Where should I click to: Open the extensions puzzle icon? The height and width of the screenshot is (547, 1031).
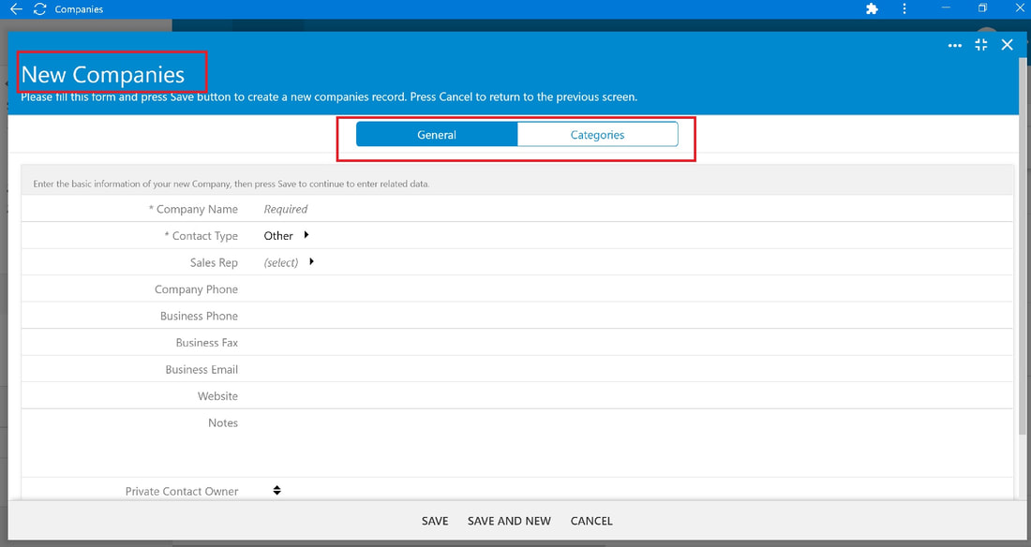coord(872,9)
